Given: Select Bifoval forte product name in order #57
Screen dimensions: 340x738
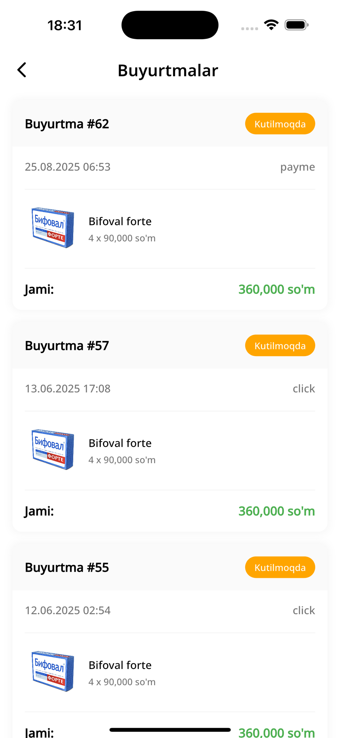Looking at the screenshot, I should pos(120,443).
